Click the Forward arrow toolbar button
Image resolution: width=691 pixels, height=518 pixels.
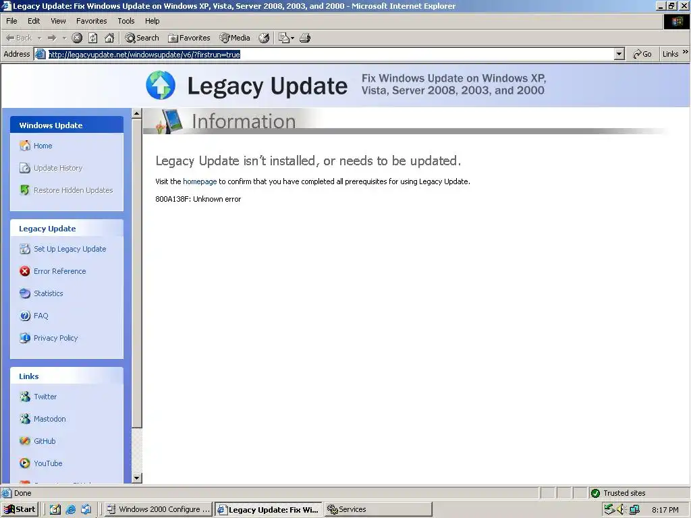(x=51, y=38)
